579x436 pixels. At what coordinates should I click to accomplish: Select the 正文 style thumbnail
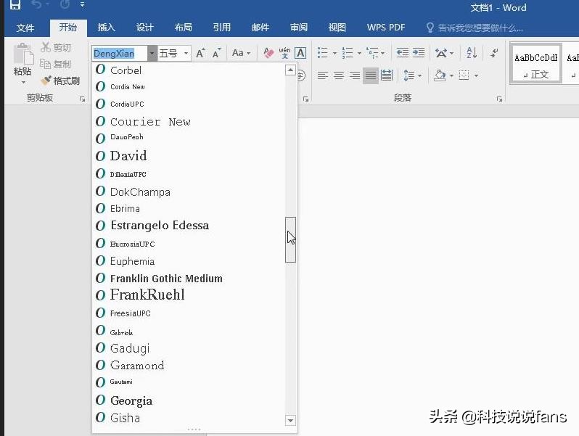(535, 64)
